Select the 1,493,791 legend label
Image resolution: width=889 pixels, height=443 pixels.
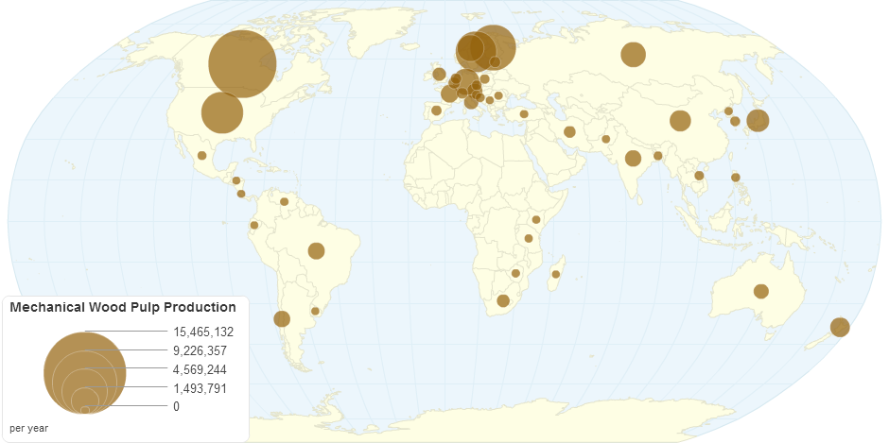[x=200, y=388]
